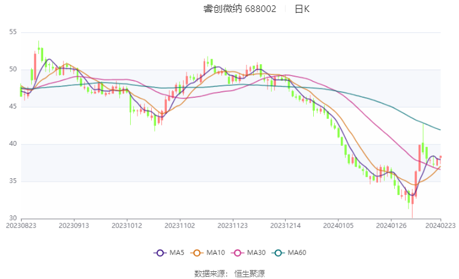Click the y-axis value 50
459x279 pixels.
click(13, 70)
